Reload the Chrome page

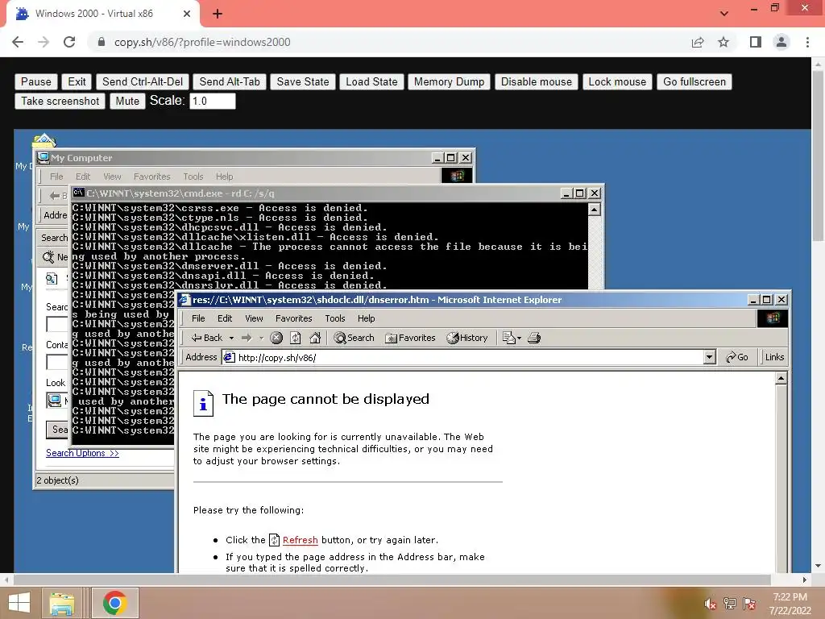(x=69, y=42)
